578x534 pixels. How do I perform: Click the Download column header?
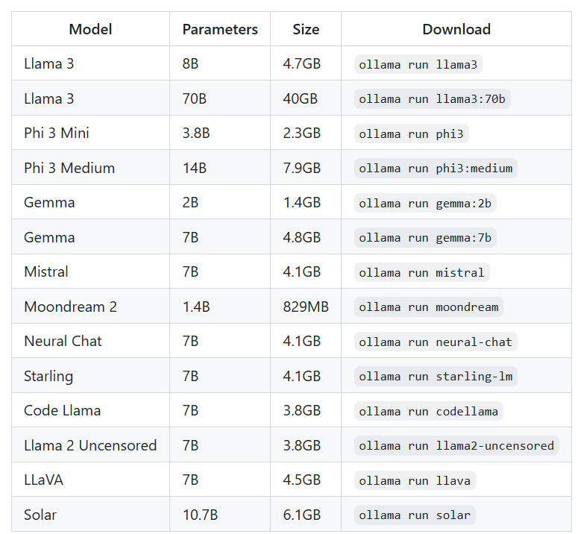pyautogui.click(x=456, y=29)
